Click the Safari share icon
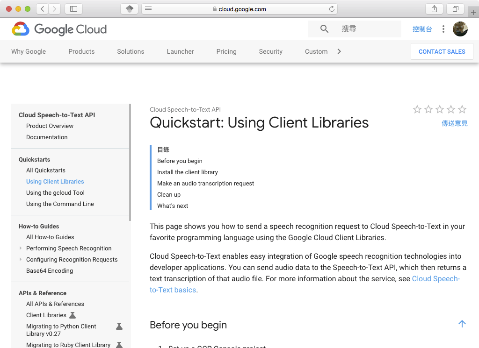The width and height of the screenshot is (479, 348). coord(434,9)
